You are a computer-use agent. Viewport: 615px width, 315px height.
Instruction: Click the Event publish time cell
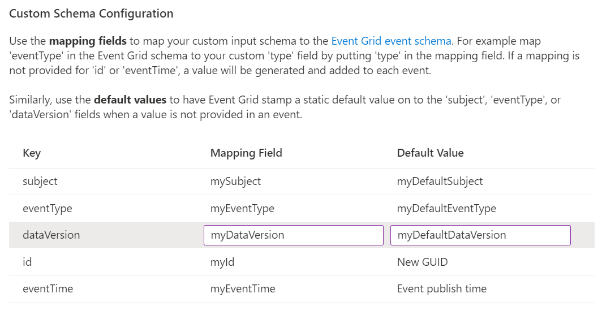click(x=442, y=289)
